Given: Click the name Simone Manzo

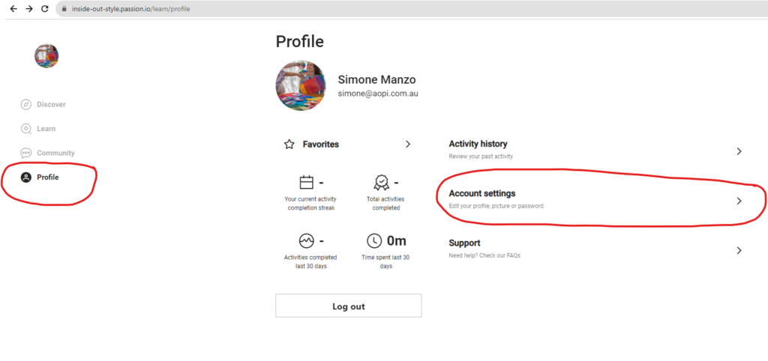Looking at the screenshot, I should [x=376, y=79].
